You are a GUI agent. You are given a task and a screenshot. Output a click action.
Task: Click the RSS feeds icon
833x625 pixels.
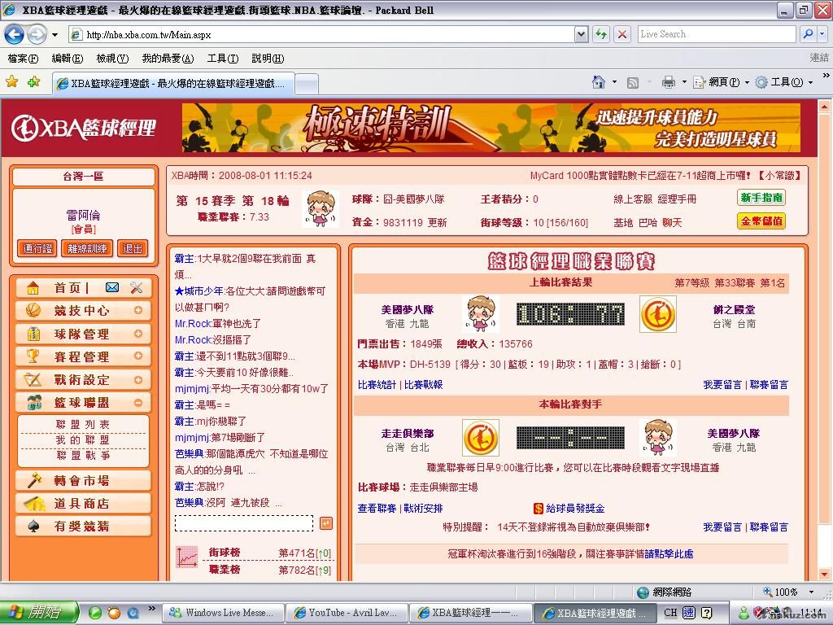click(633, 82)
